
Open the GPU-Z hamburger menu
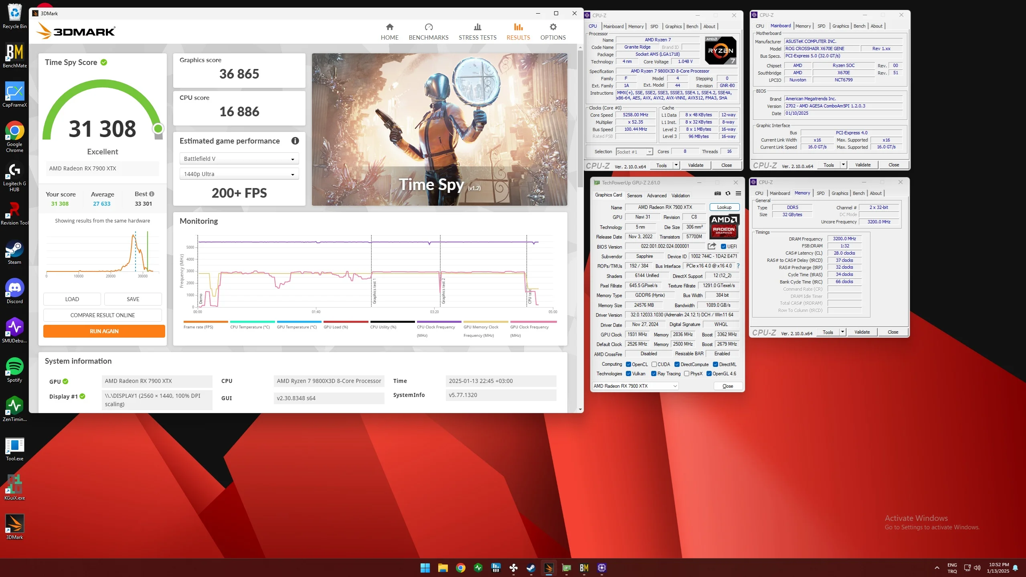pos(738,194)
